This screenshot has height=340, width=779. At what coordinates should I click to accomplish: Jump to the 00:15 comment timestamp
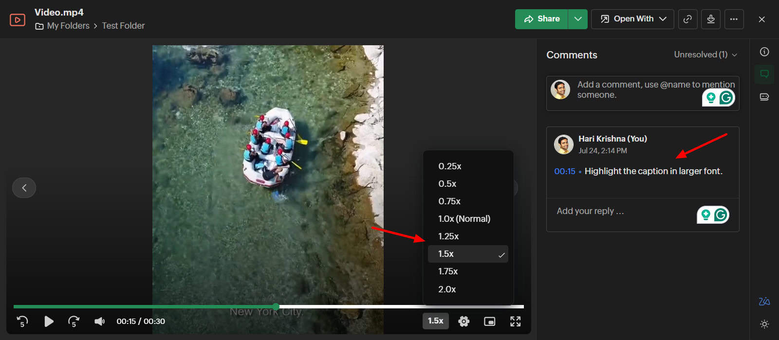click(x=564, y=171)
